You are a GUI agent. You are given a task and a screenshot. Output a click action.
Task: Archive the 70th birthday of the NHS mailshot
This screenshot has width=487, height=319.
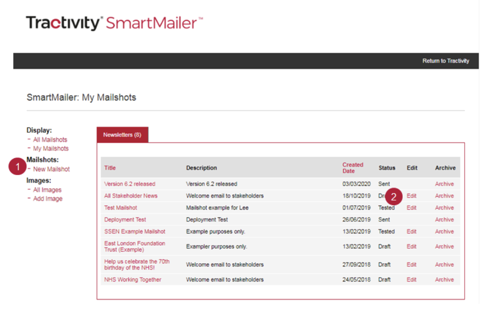445,265
